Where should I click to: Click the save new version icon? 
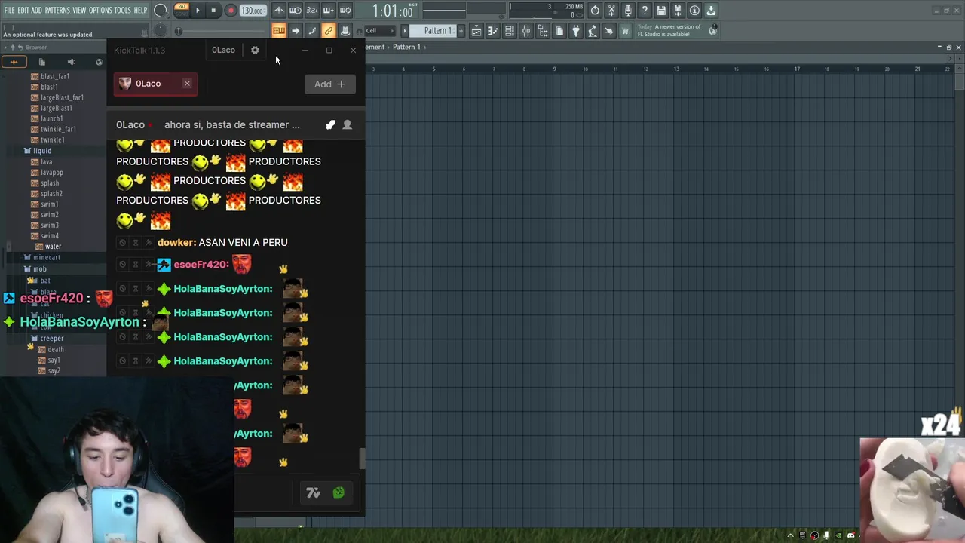pyautogui.click(x=678, y=11)
